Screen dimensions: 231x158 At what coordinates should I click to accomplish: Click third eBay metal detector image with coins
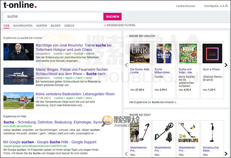pyautogui.click(x=188, y=132)
